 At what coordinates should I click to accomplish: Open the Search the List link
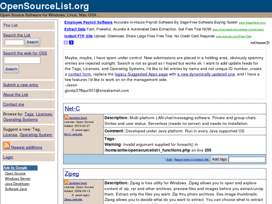point(17,35)
